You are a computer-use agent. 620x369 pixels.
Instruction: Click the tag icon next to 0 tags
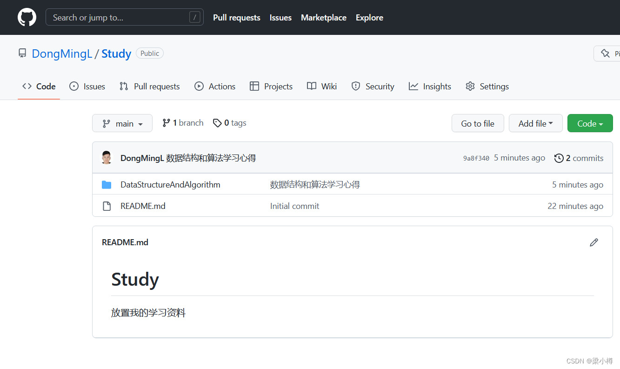[217, 123]
